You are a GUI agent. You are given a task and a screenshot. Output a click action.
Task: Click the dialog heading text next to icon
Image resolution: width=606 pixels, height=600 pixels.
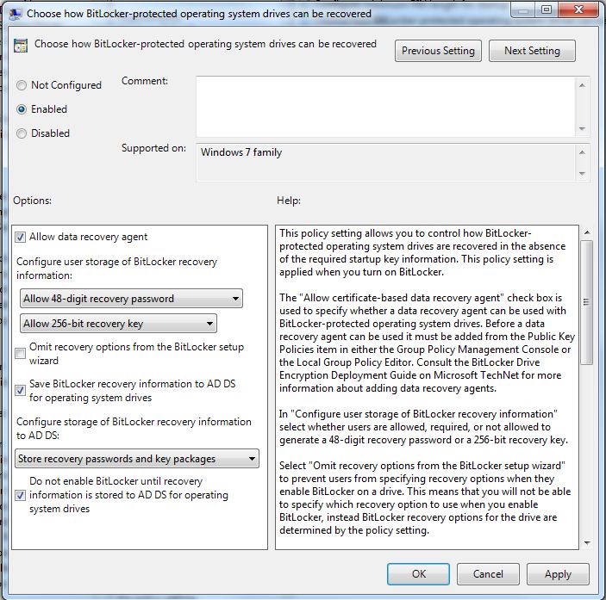tap(205, 44)
